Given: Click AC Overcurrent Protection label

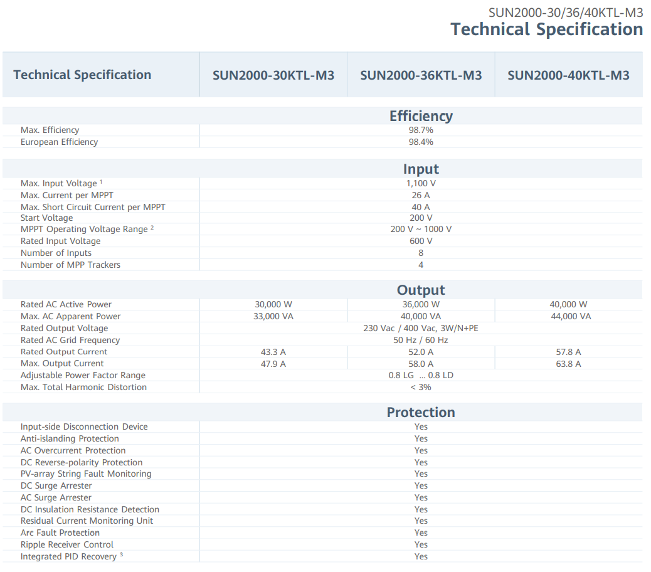Looking at the screenshot, I should (x=73, y=450).
